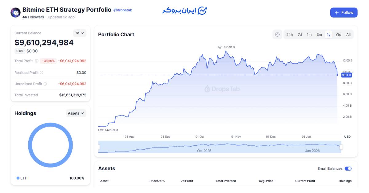Open the 7d dropdown beside Current Balance

pyautogui.click(x=80, y=33)
